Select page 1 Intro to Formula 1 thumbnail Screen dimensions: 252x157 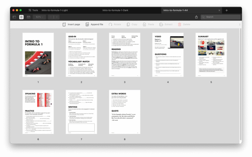pyautogui.click(x=38, y=55)
